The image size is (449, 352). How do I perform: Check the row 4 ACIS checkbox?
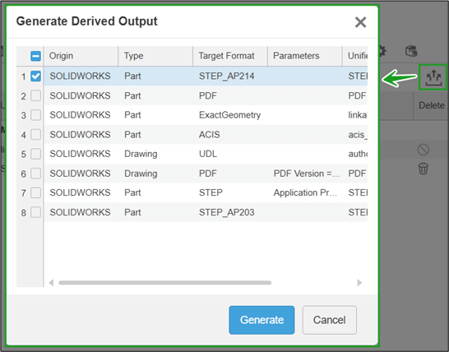coord(36,135)
